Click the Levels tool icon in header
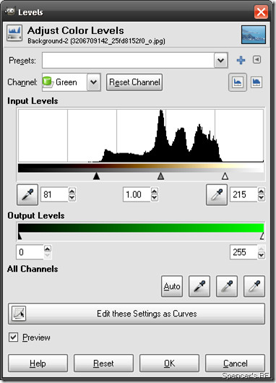 coord(14,33)
